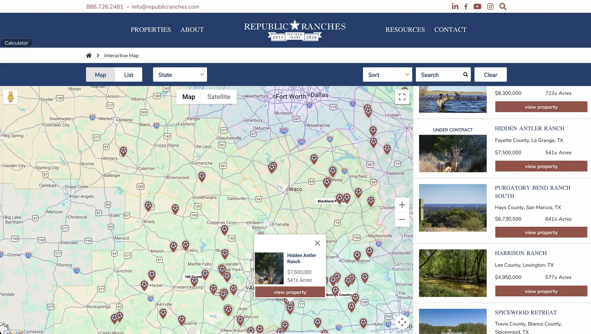
Task: Click the Clear button
Action: tap(490, 74)
